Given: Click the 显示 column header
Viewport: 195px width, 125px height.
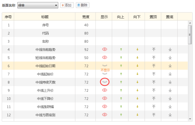Looking at the screenshot, I should tap(104, 17).
